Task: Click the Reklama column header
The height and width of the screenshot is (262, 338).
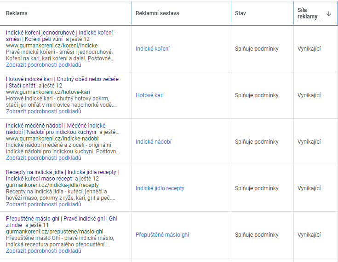Action: pos(17,13)
